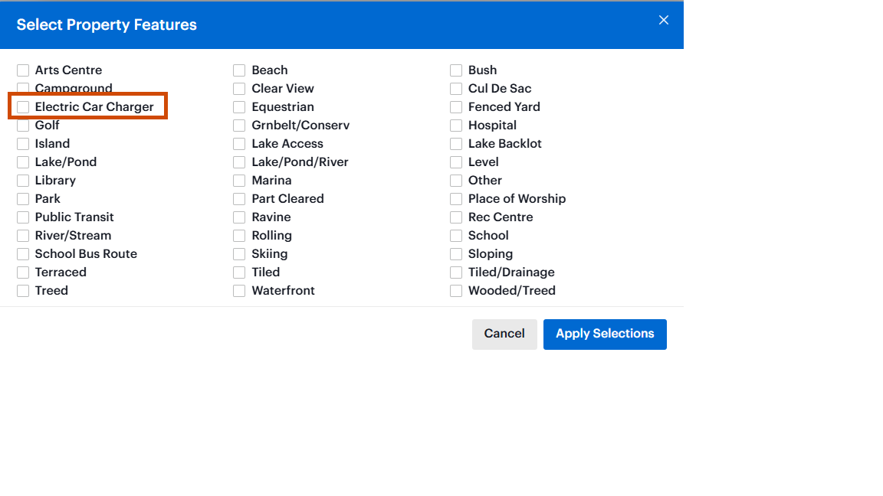
Task: Check the Cul De Sac option
Action: click(456, 89)
